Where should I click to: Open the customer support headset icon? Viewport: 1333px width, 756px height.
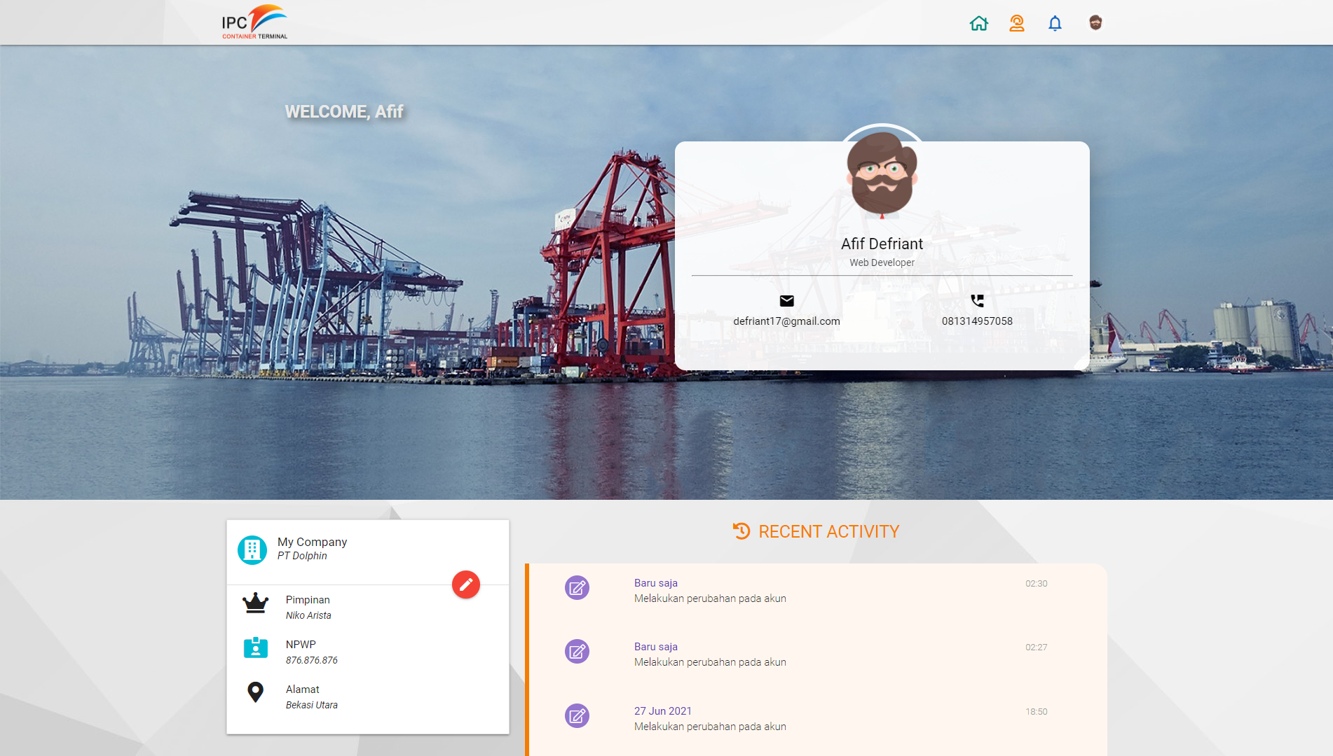[1016, 23]
